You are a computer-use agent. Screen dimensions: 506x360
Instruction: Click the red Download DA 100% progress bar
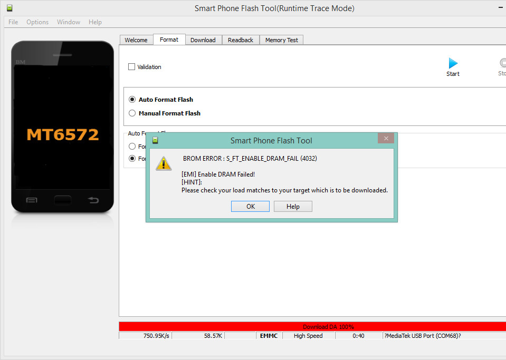pos(312,326)
